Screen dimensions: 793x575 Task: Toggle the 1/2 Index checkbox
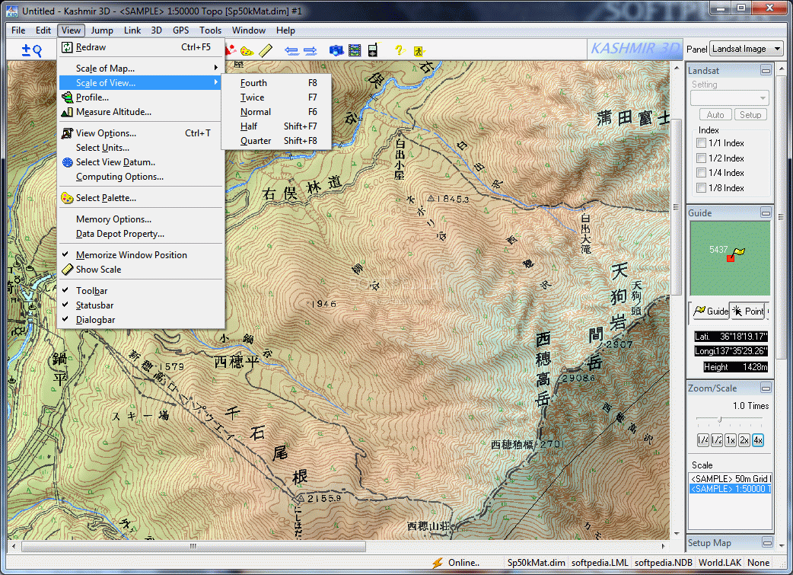[x=701, y=158]
